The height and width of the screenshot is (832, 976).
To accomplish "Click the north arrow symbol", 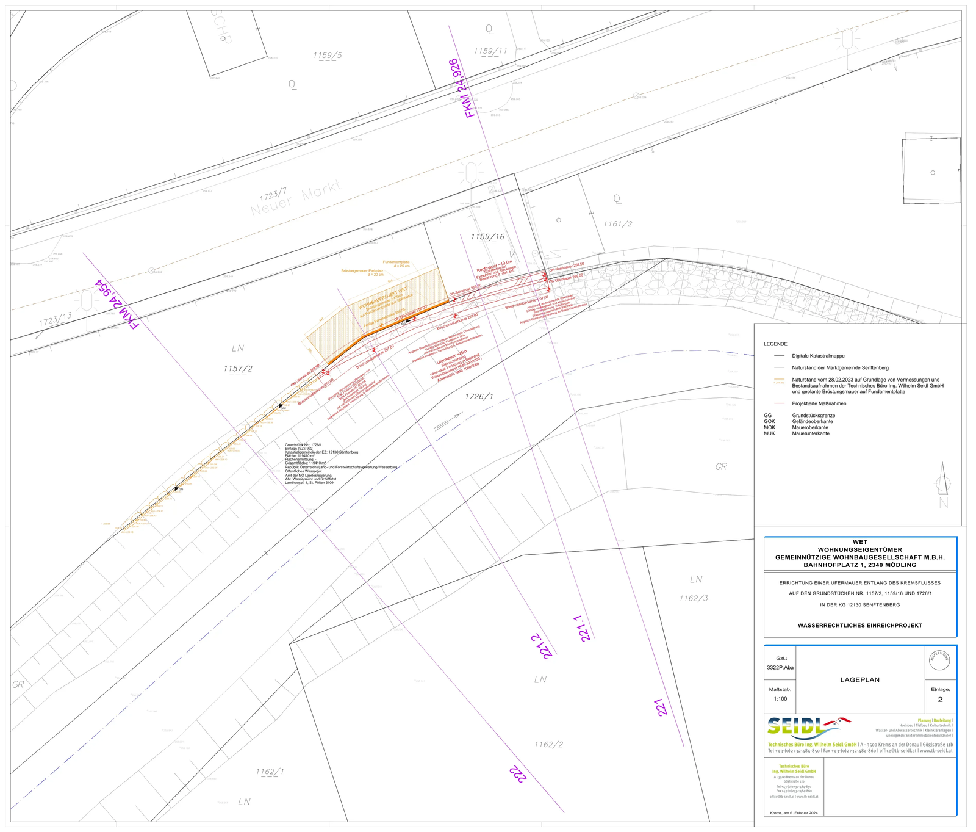I will [x=943, y=480].
